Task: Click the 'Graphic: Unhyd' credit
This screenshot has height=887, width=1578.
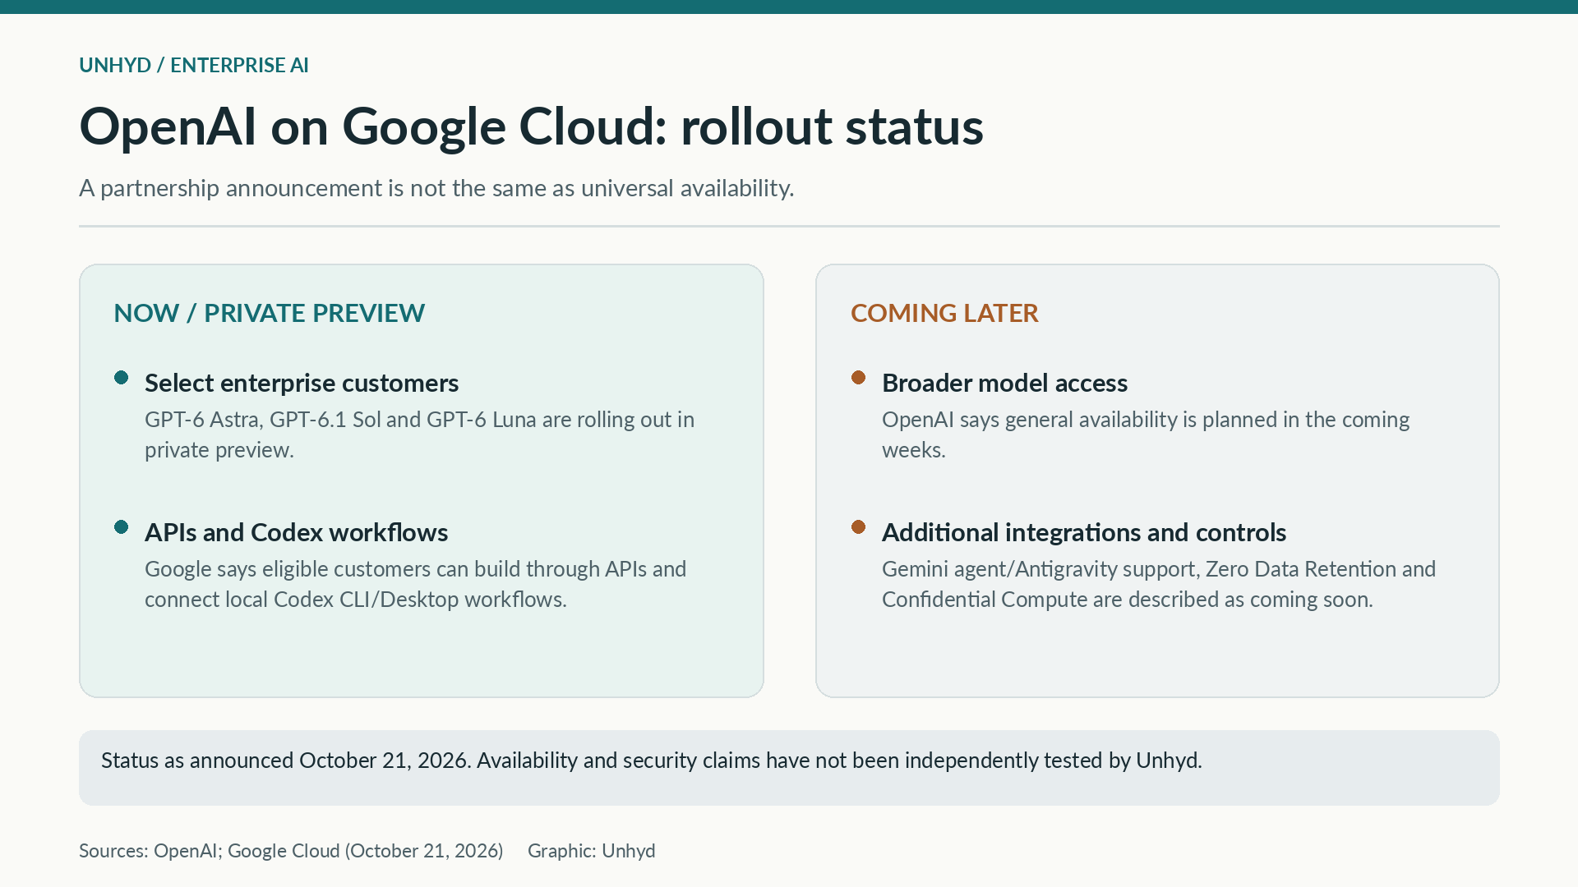Action: click(x=592, y=851)
